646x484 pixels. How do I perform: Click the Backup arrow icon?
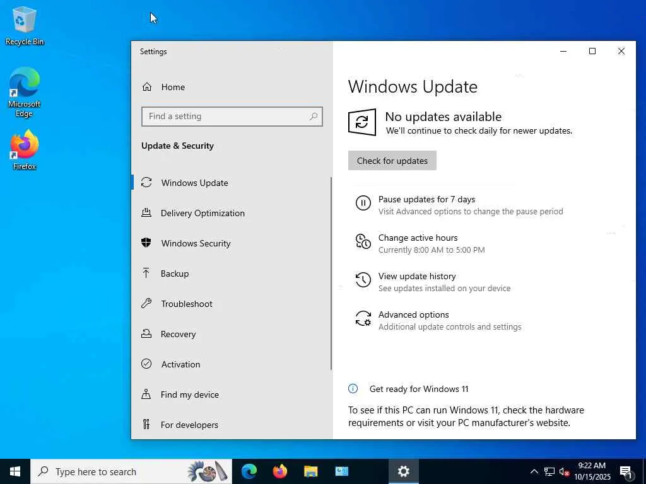point(146,273)
